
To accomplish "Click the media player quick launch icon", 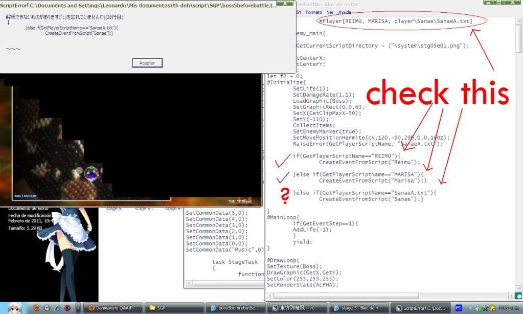I will tap(47, 308).
